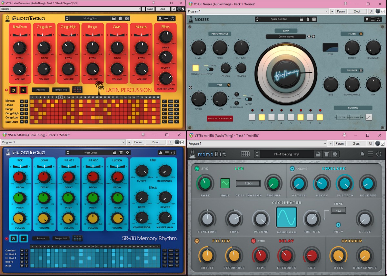
Task: Click the oscillator waveform display in miniBit
Action: point(286,217)
